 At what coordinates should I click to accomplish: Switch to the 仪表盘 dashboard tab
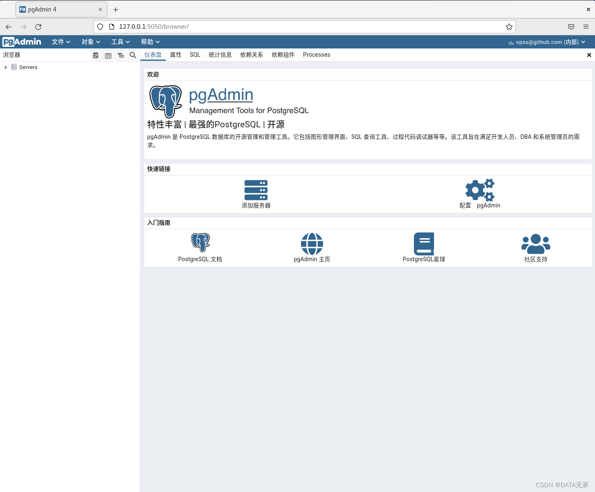[x=153, y=55]
